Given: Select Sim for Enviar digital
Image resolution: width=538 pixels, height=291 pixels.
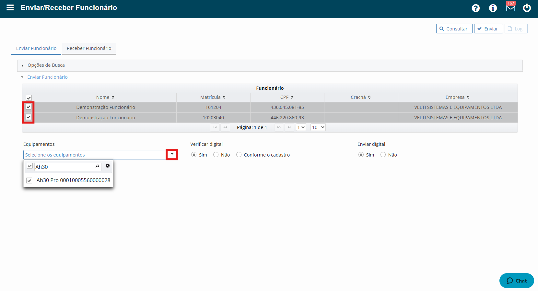Looking at the screenshot, I should click(361, 155).
